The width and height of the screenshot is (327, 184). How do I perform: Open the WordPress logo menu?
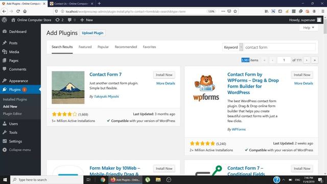(5, 20)
